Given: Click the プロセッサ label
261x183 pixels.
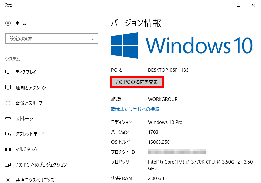Looking at the screenshot, I should (120, 162).
